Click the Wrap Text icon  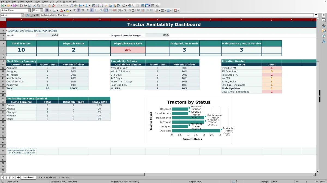click(x=101, y=10)
